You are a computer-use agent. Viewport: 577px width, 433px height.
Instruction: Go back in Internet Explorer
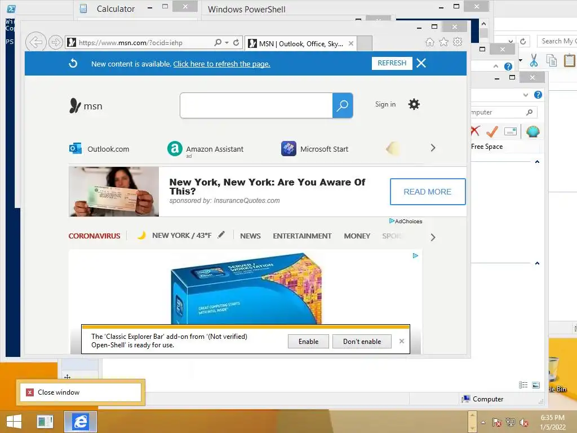coord(35,42)
